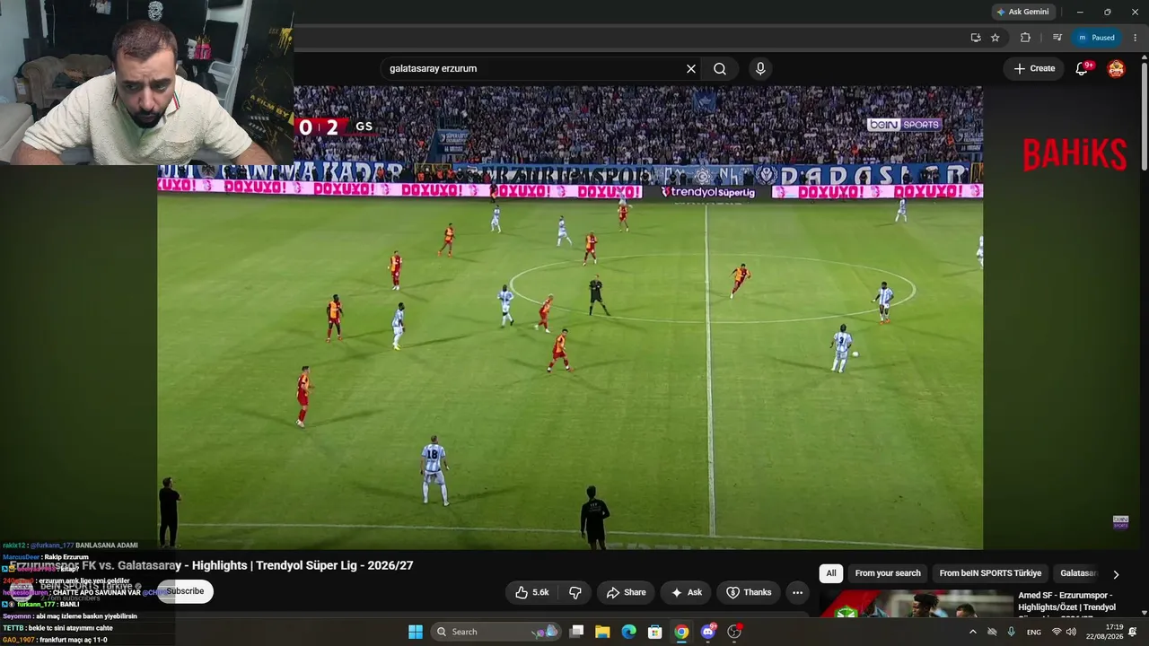Open Microsoft Store from the taskbar
The width and height of the screenshot is (1149, 646).
tap(655, 632)
